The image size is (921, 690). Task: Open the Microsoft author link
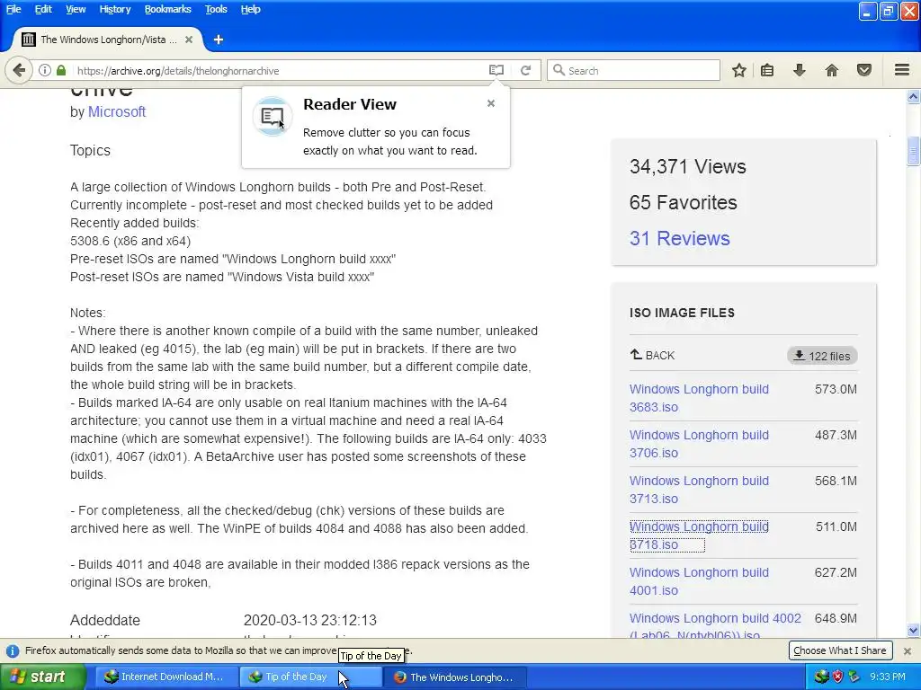(x=116, y=111)
